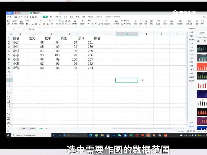The width and height of the screenshot is (207, 155).
Task: Click the Wrap Text icon
Action: pos(83,21)
